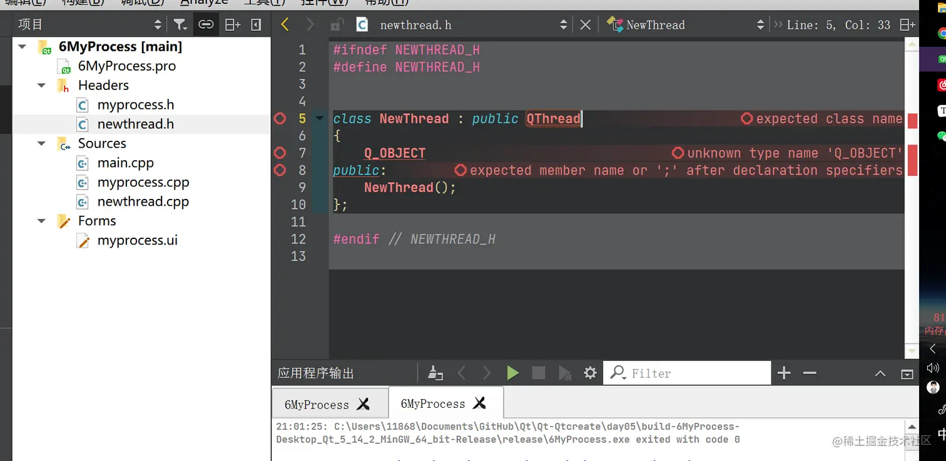Close the unselected grey 6MyProcess tab

(364, 405)
